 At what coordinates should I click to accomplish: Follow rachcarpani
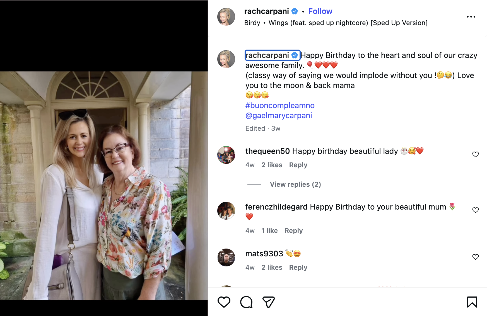pyautogui.click(x=320, y=11)
